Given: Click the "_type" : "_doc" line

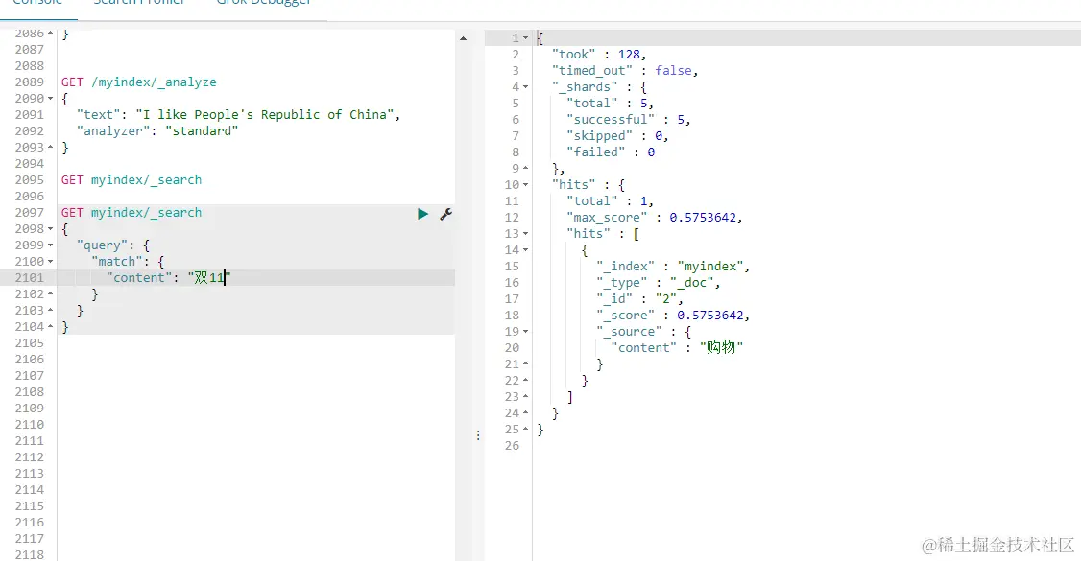Looking at the screenshot, I should coord(659,282).
